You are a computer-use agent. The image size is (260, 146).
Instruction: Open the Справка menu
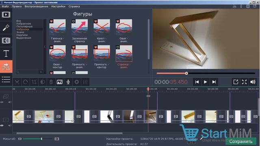click(x=74, y=6)
